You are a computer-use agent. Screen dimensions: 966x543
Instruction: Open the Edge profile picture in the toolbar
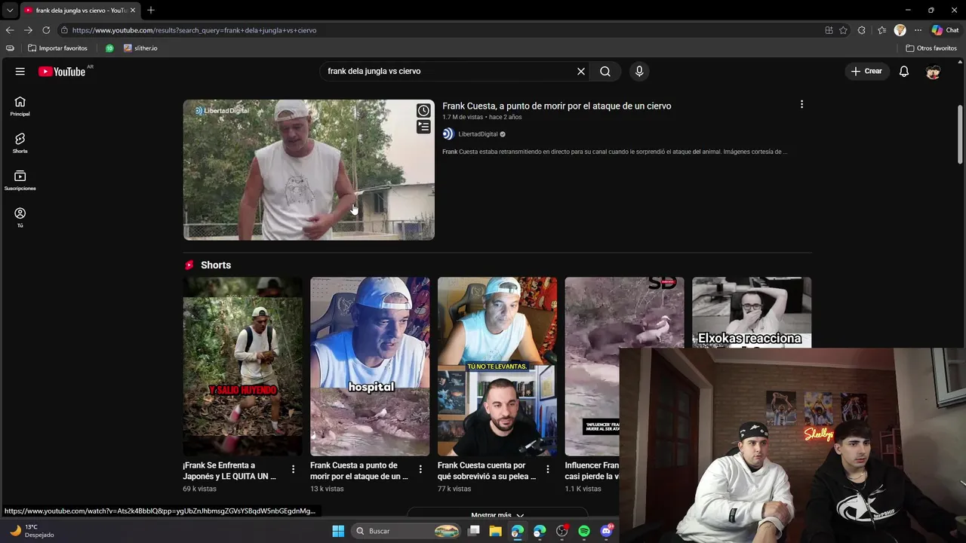pos(900,30)
